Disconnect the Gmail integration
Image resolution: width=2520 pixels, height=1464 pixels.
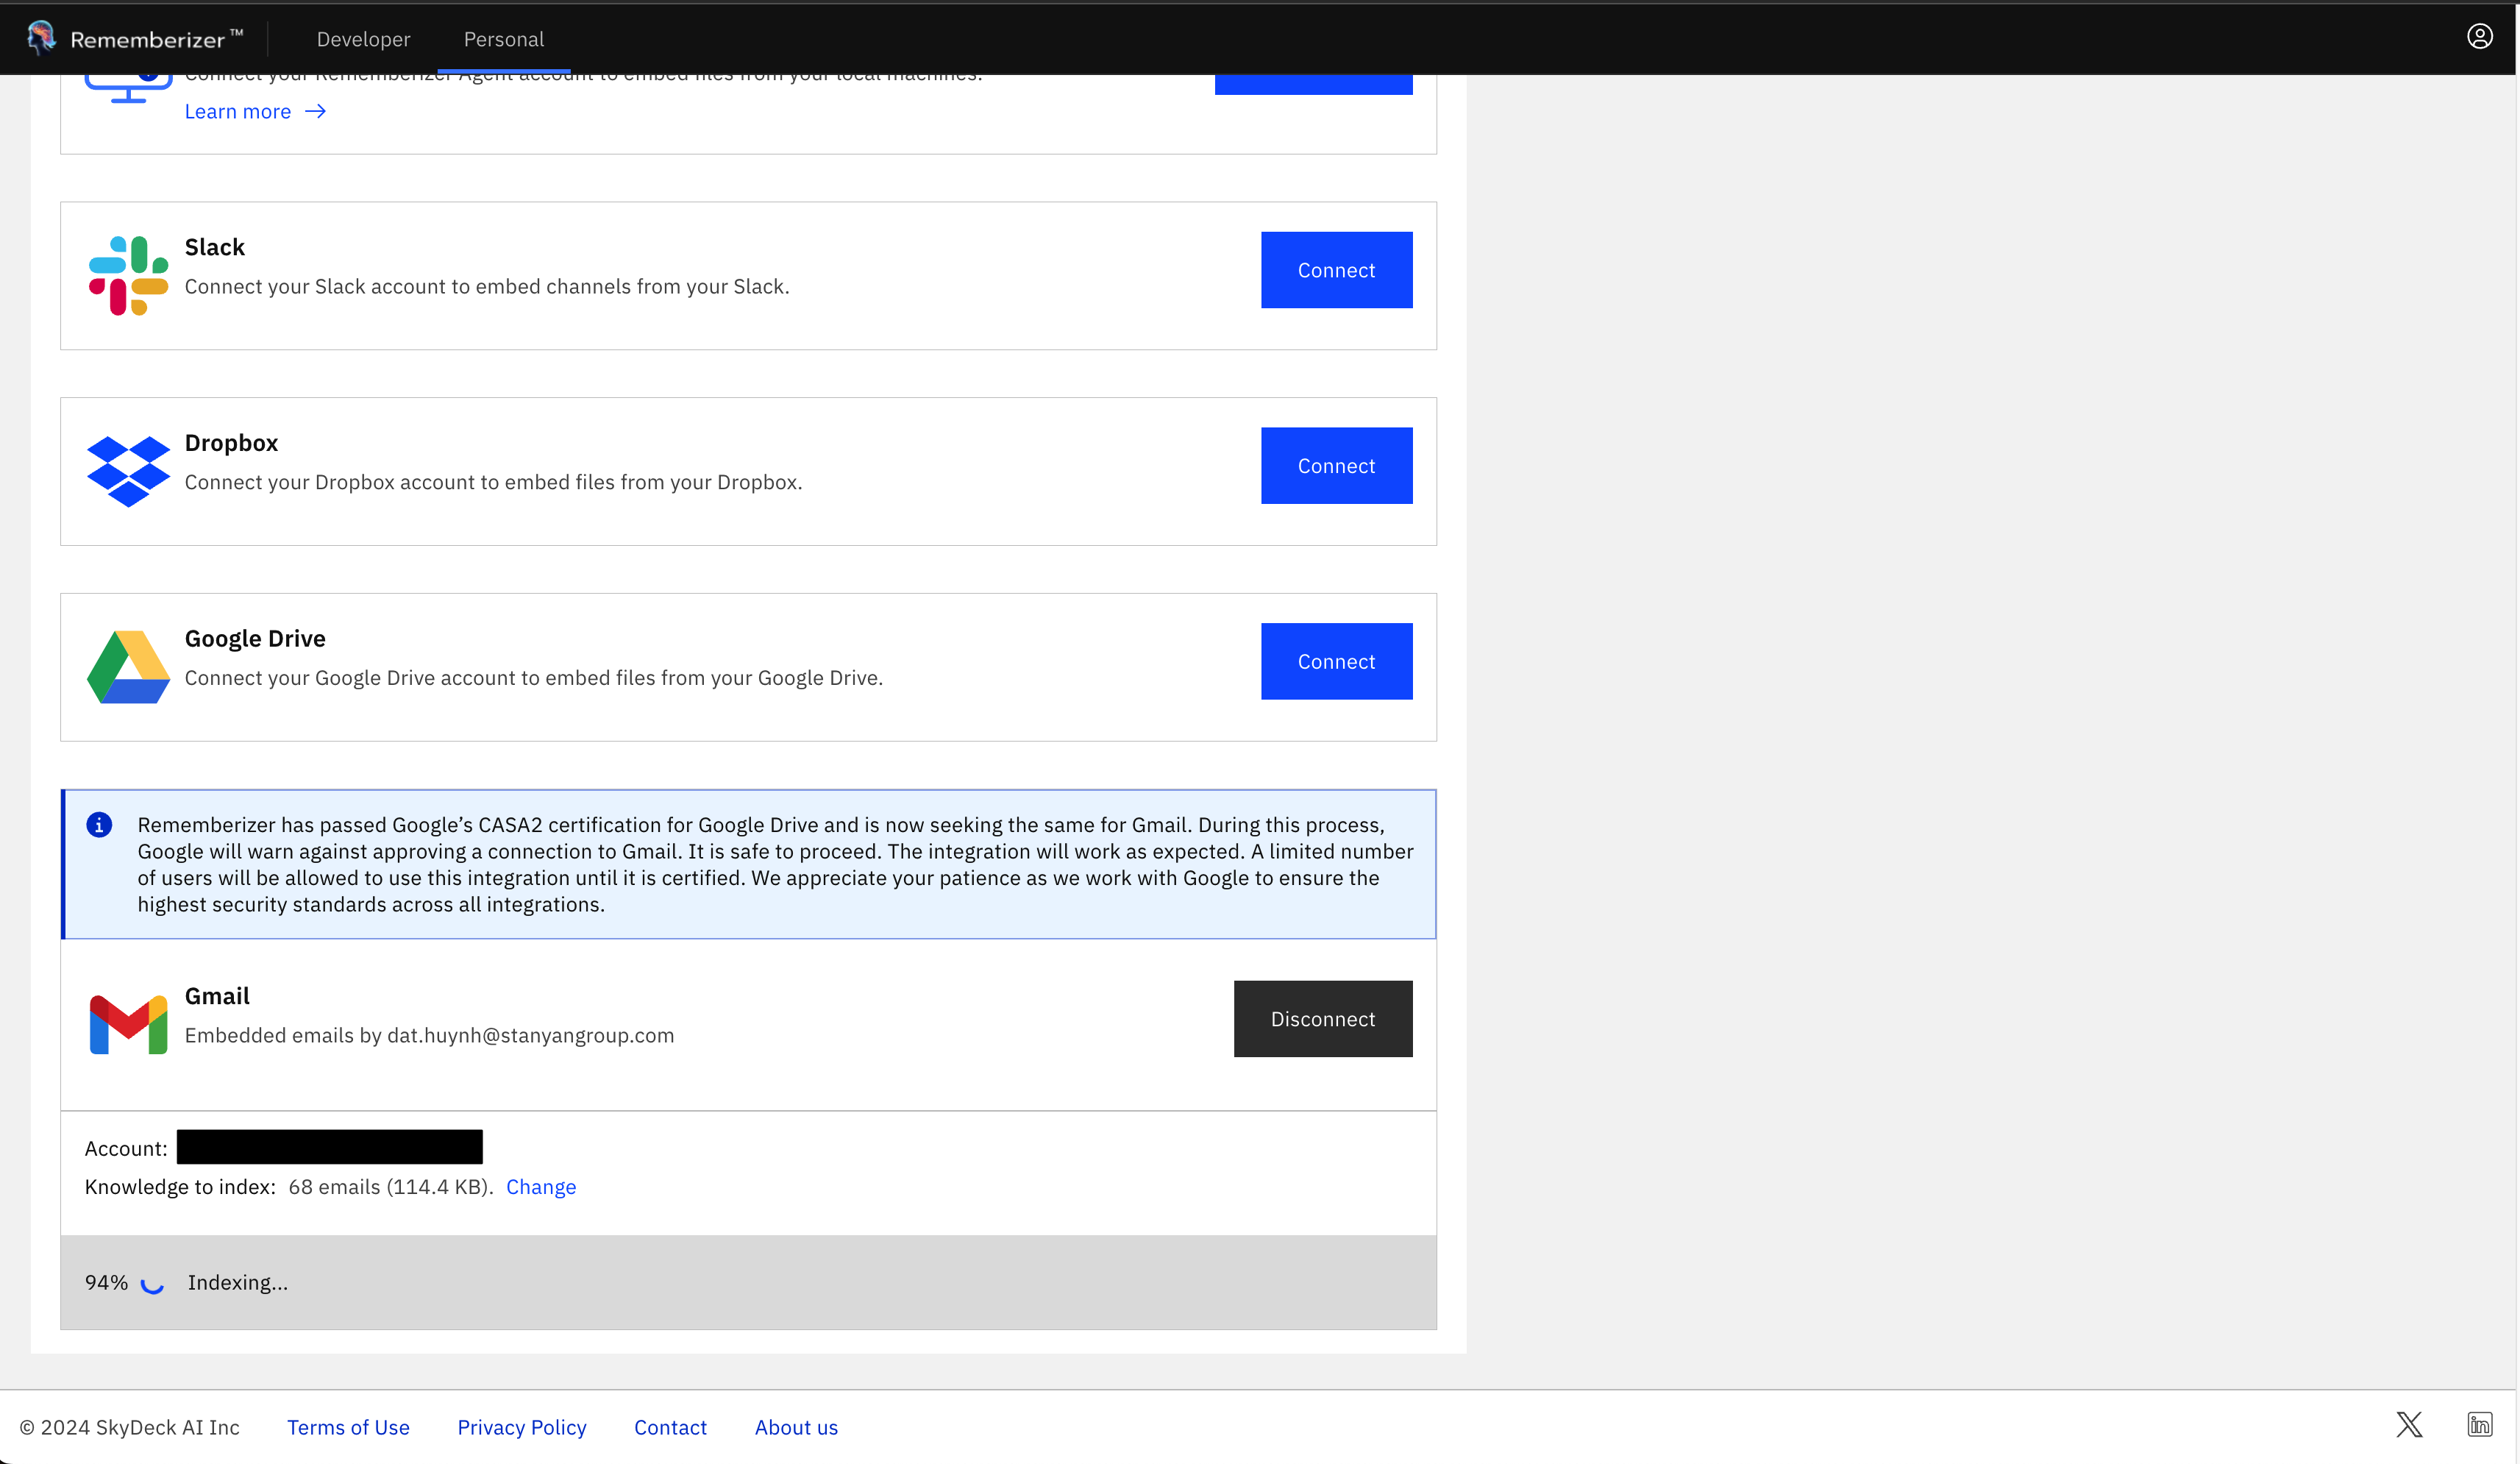1322,1018
